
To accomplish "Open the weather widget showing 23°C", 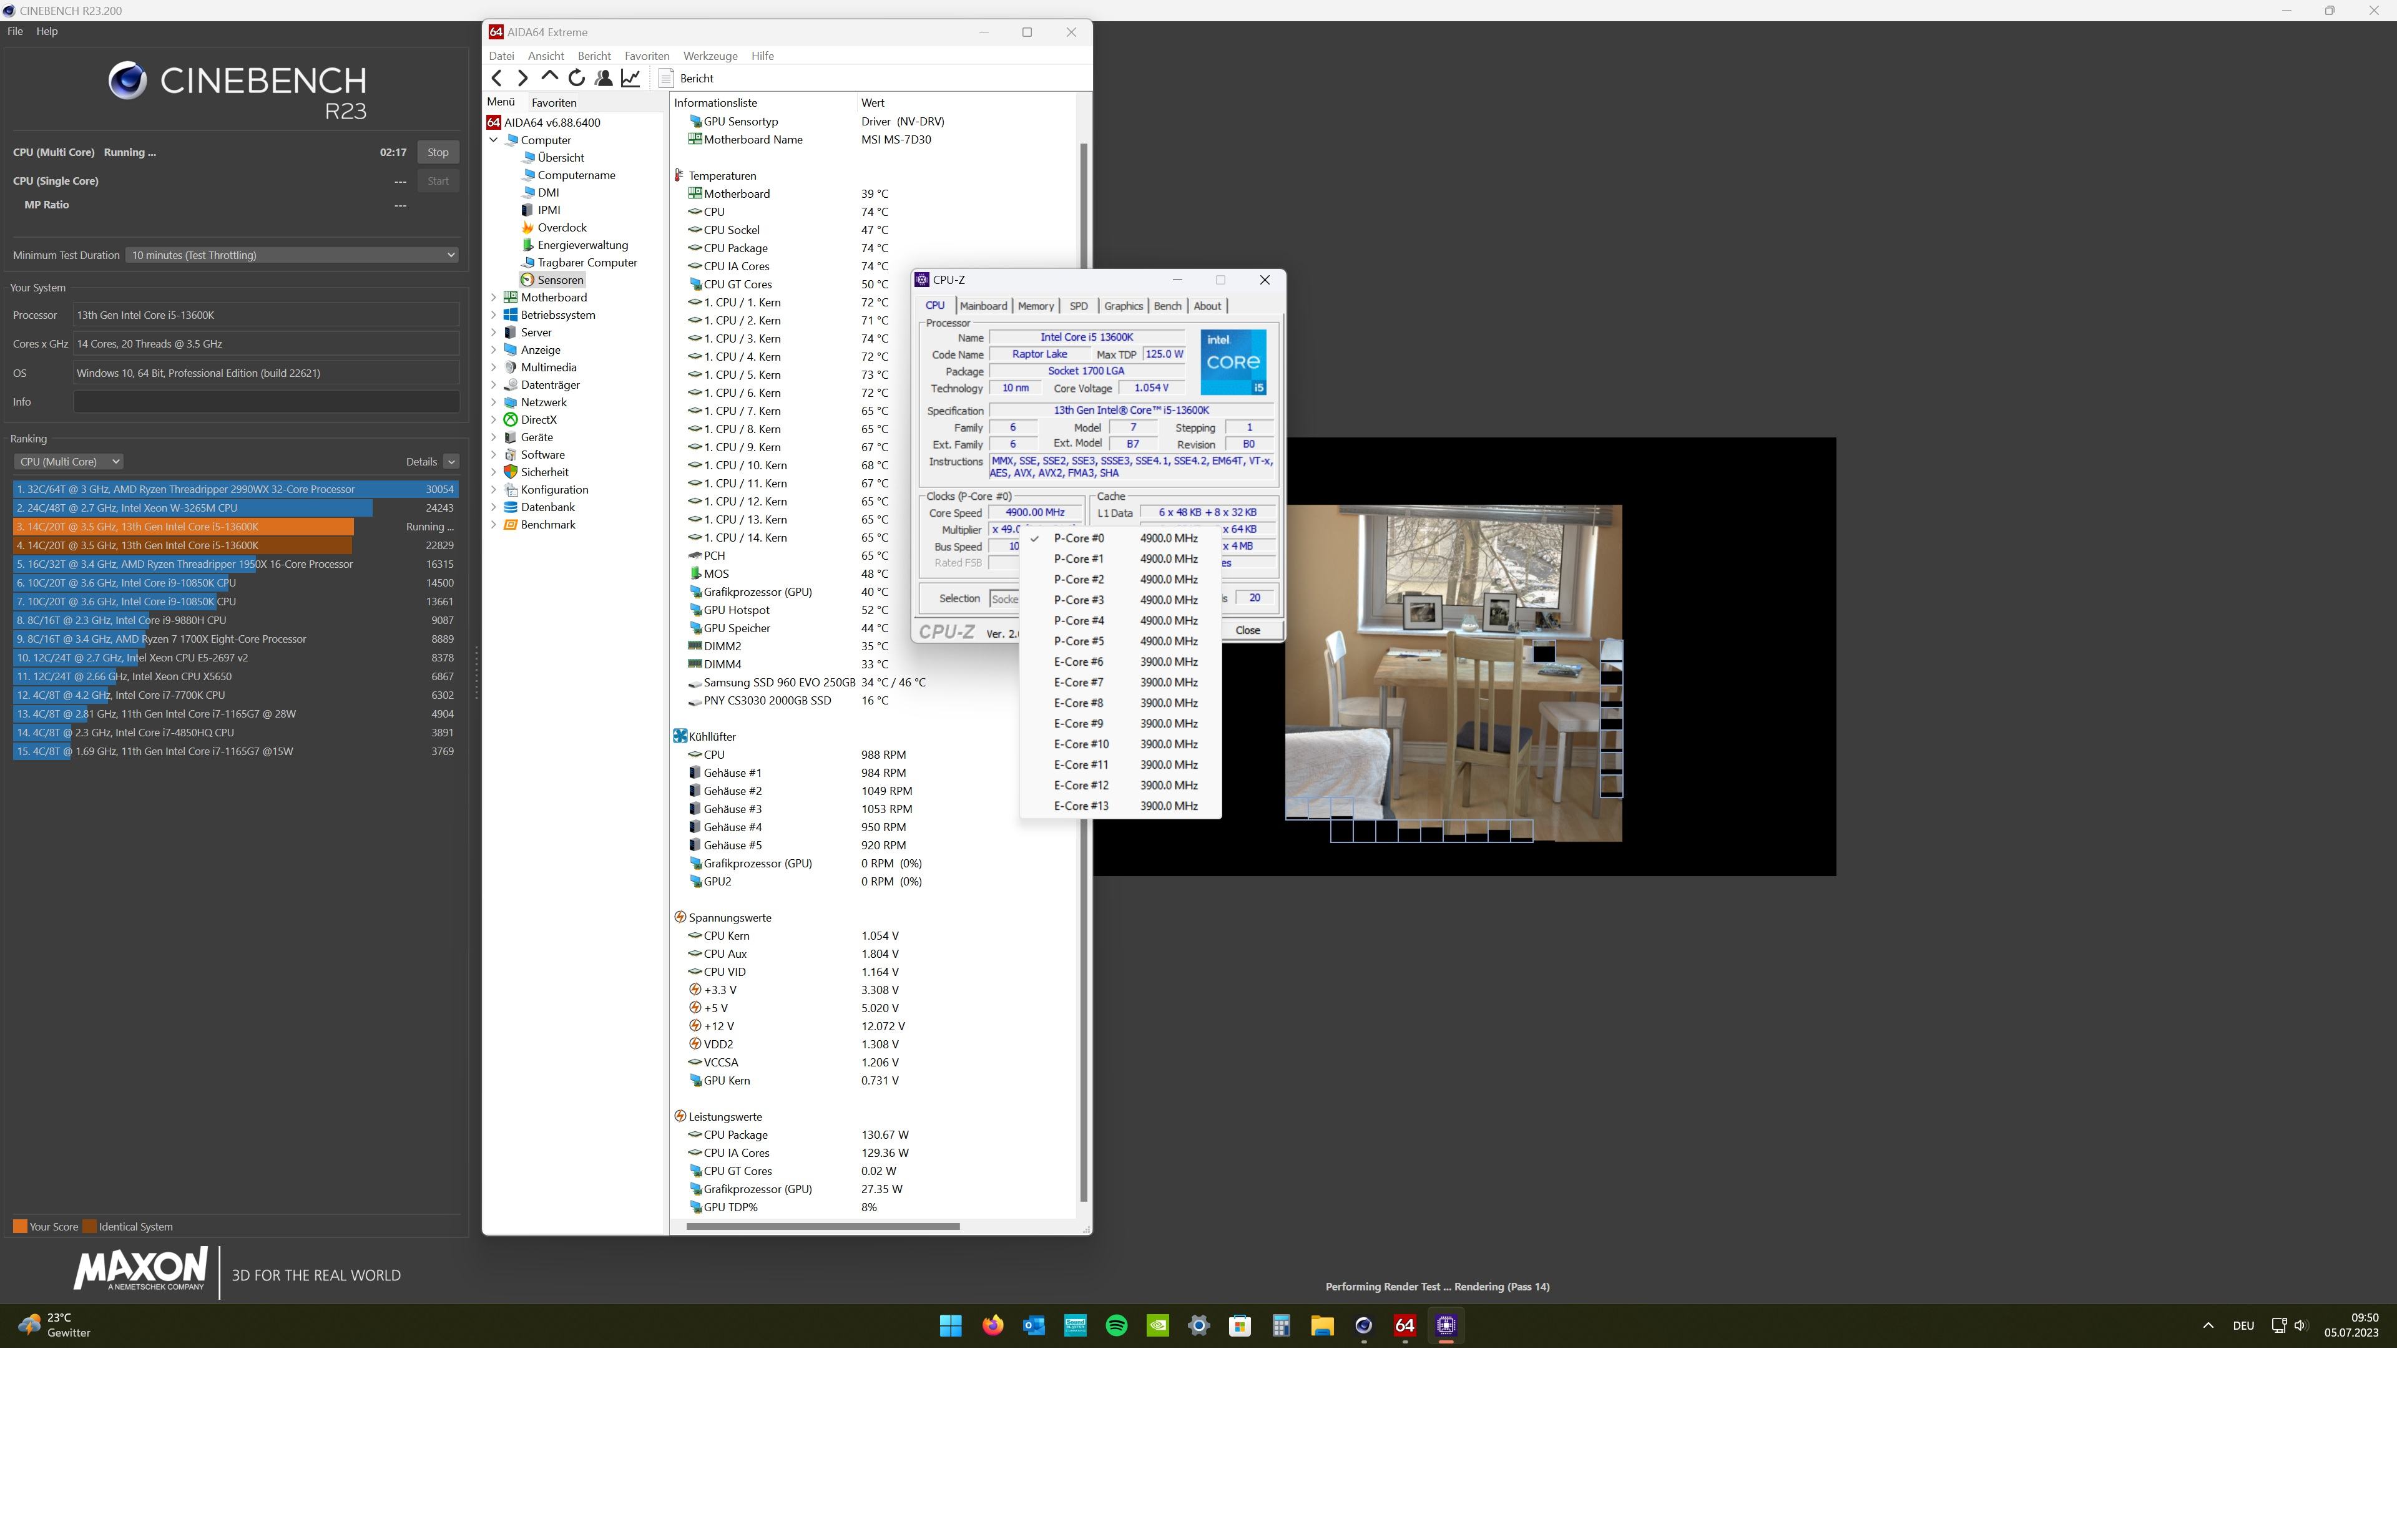I will (56, 1325).
